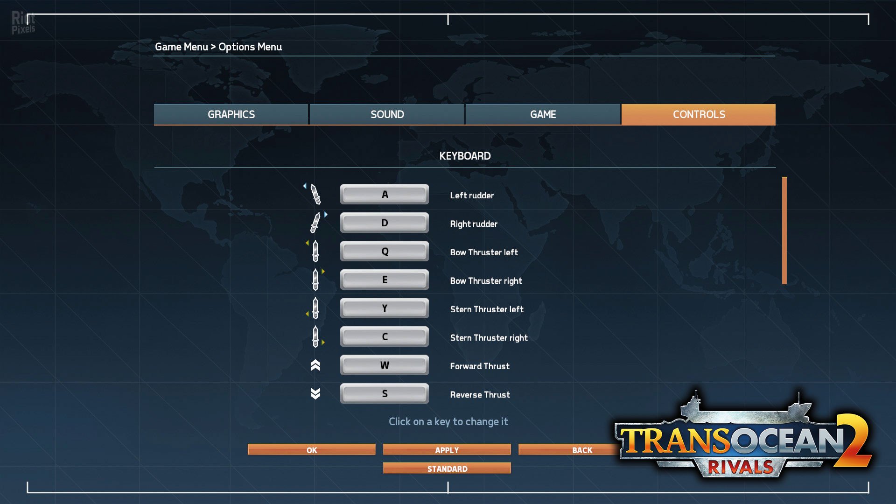Change the Y binding for Stern Thruster left
Image resolution: width=896 pixels, height=504 pixels.
[384, 308]
